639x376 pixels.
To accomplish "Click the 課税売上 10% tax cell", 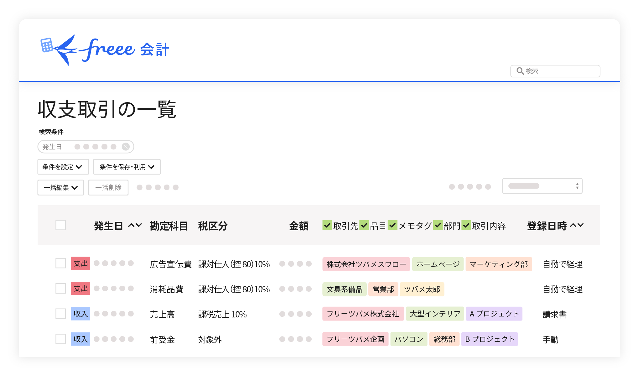I will point(222,314).
